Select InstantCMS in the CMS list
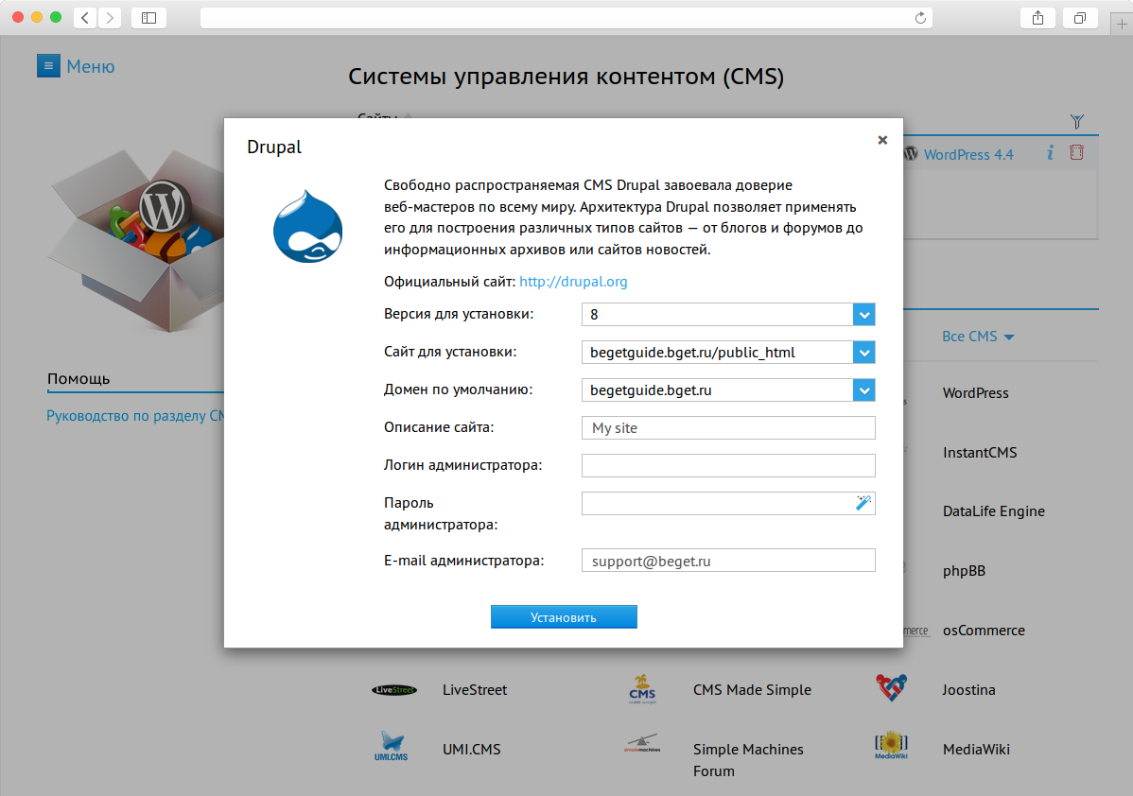Screen dimensions: 1133x796 point(979,453)
